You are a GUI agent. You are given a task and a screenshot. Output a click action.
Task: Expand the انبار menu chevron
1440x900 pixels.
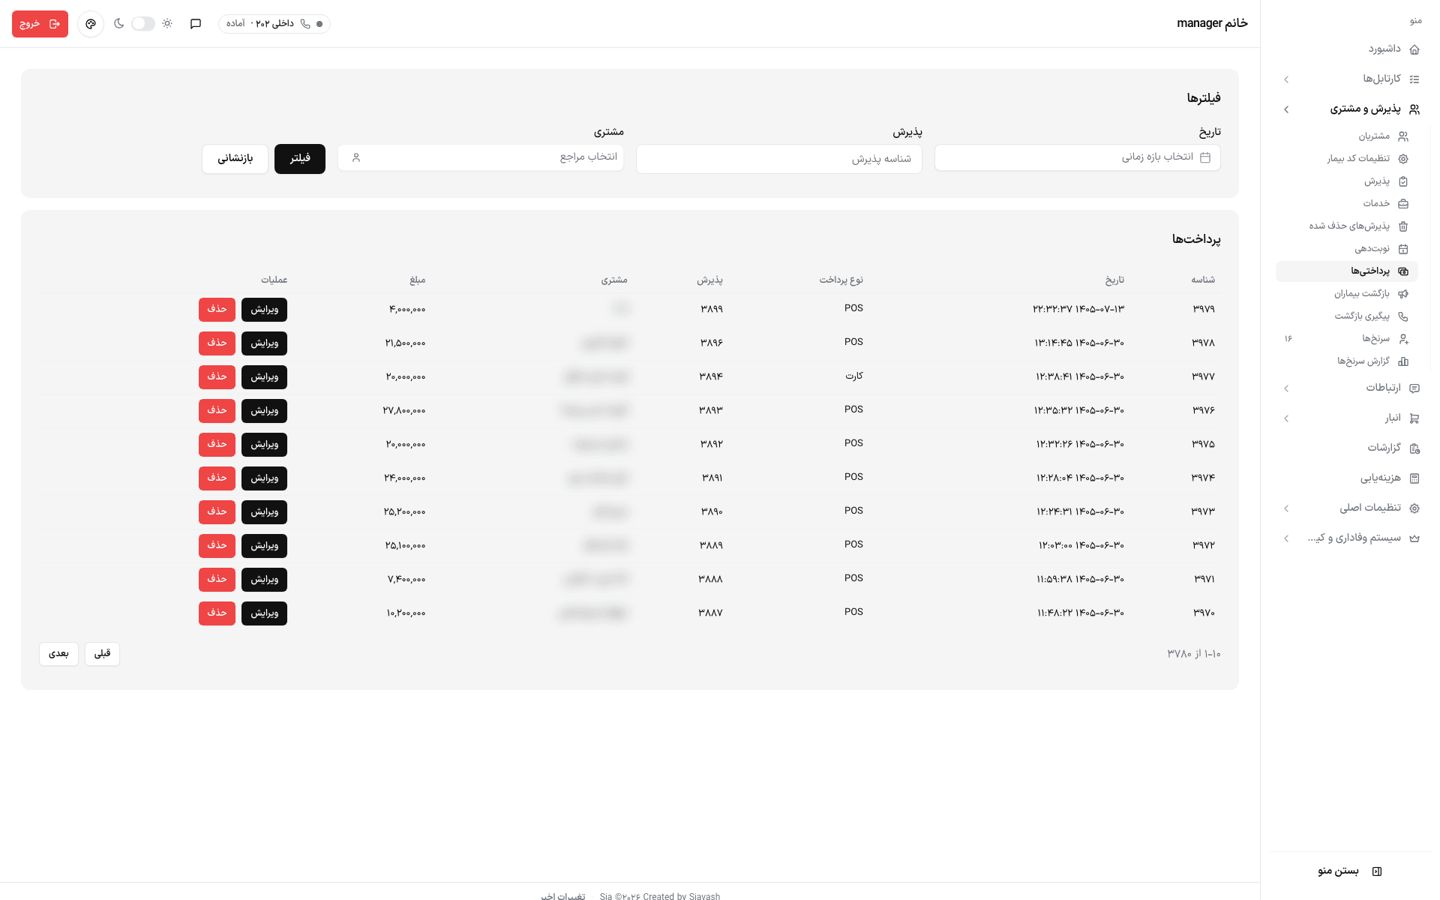tap(1286, 418)
